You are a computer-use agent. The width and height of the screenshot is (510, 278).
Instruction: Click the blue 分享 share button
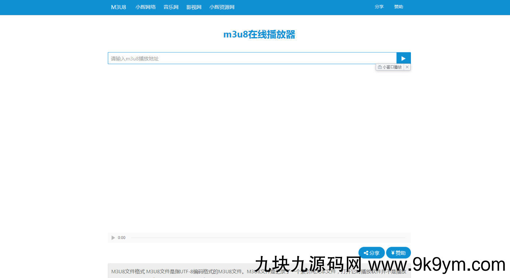coord(371,252)
